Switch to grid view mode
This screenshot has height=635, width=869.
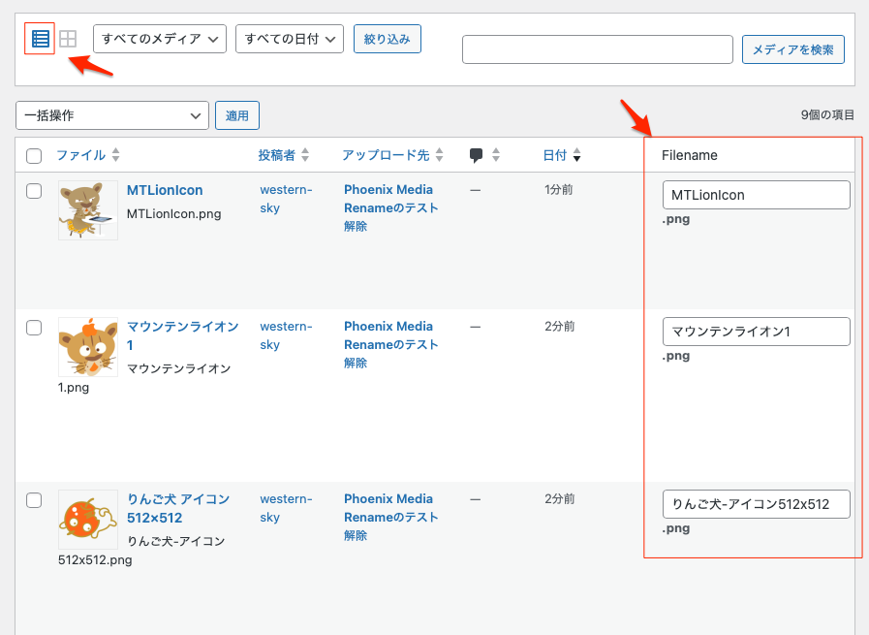[68, 39]
